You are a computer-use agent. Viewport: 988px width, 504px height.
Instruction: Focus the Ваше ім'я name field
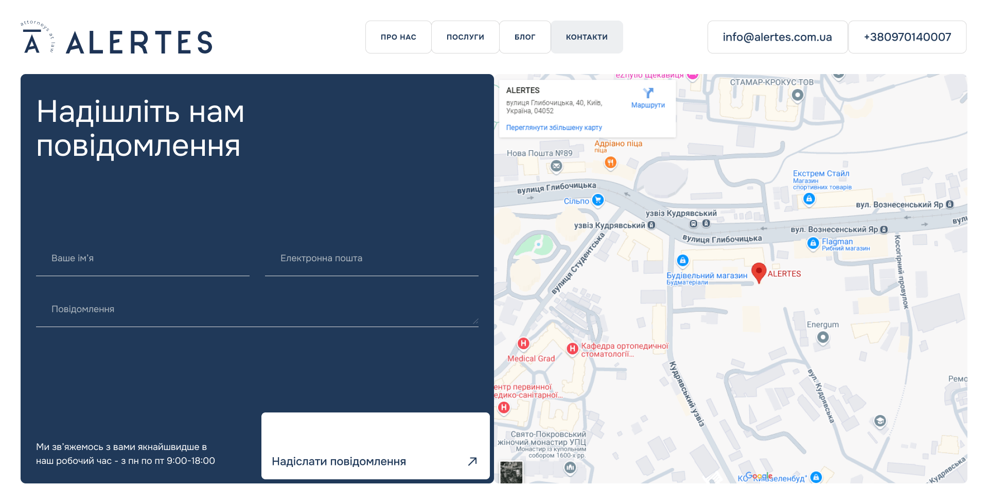pos(143,259)
